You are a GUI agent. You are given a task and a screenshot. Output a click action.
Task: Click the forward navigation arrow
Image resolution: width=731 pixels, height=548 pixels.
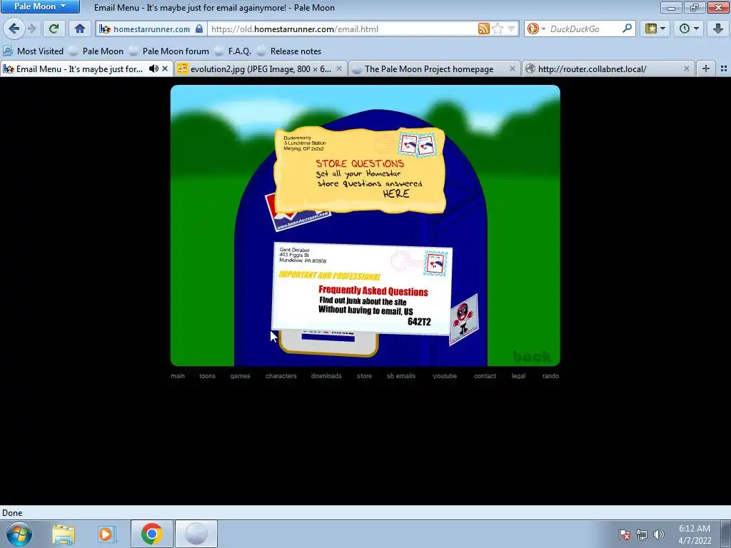click(x=31, y=29)
